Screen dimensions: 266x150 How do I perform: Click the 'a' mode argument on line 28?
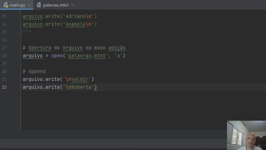(118, 56)
